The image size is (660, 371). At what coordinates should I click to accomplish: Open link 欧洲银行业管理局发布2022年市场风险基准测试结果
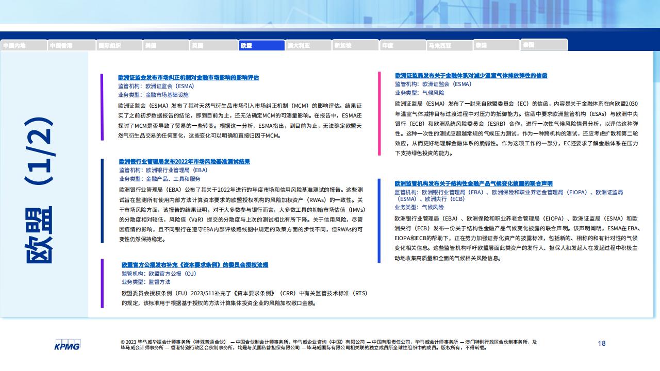185,161
